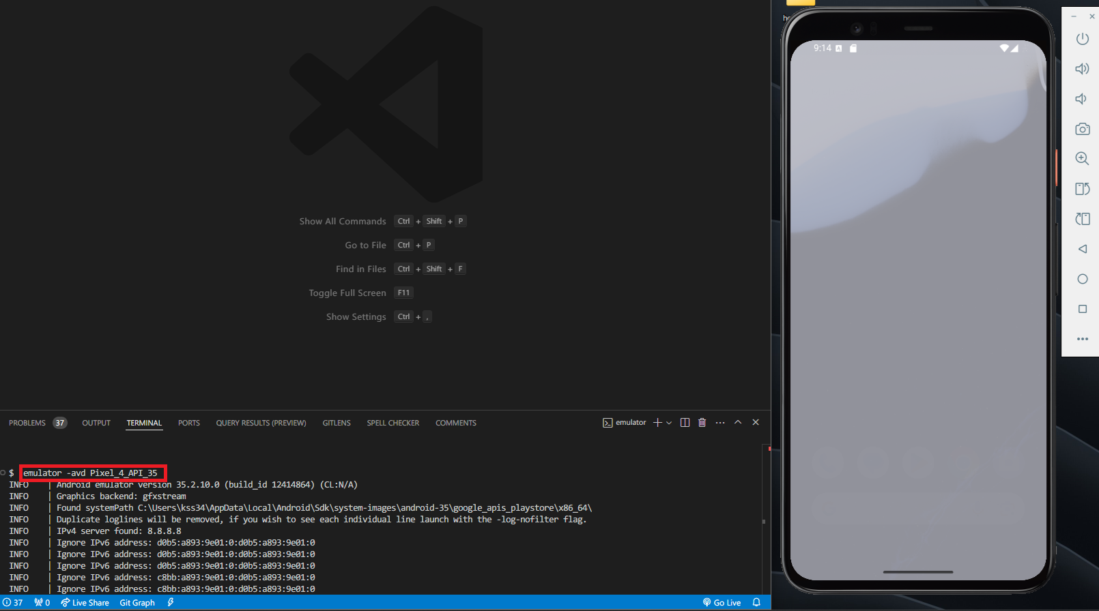This screenshot has width=1099, height=611.
Task: Maximize panel size with up chevron
Action: click(738, 423)
